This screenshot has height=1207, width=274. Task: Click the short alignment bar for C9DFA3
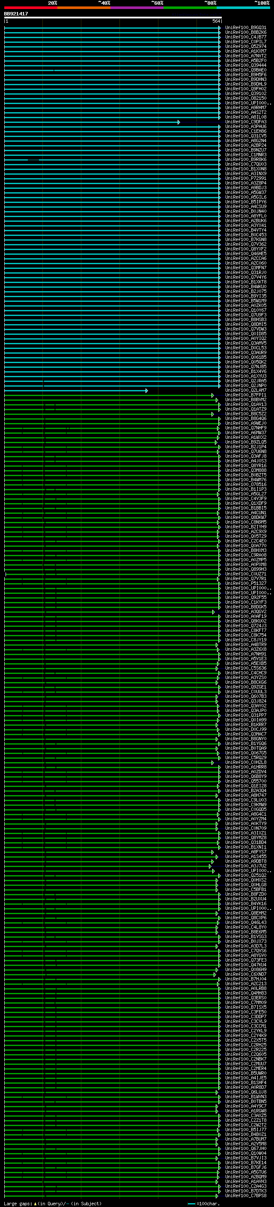(92, 122)
